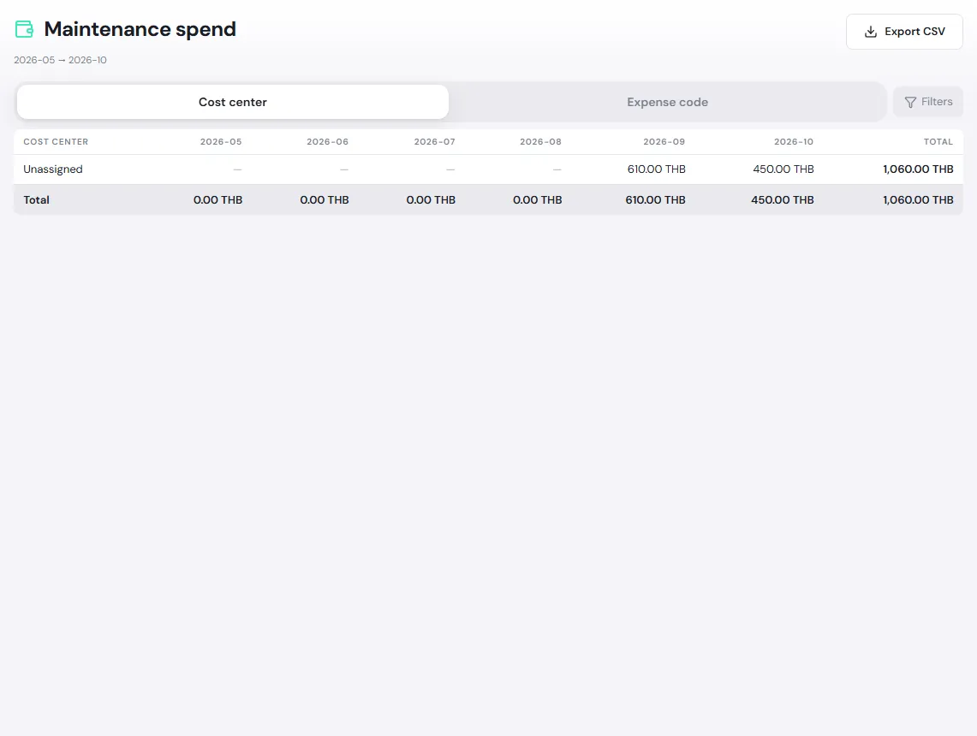Click Unassigned 610.00 THB cell
The image size is (977, 736).
point(656,169)
